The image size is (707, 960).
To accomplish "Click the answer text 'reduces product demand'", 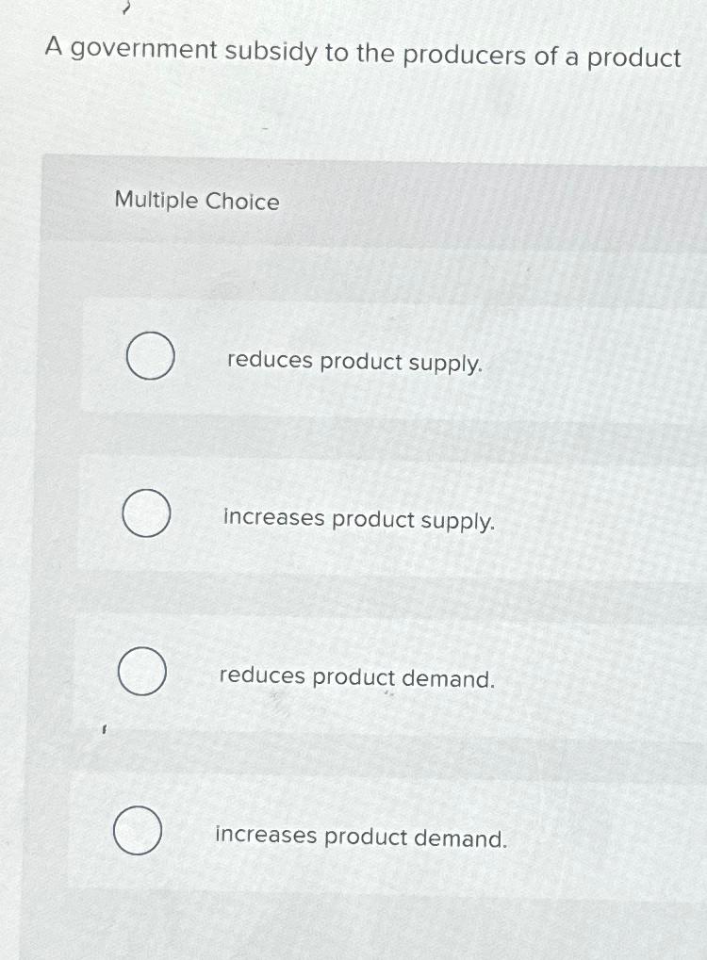I will point(355,676).
